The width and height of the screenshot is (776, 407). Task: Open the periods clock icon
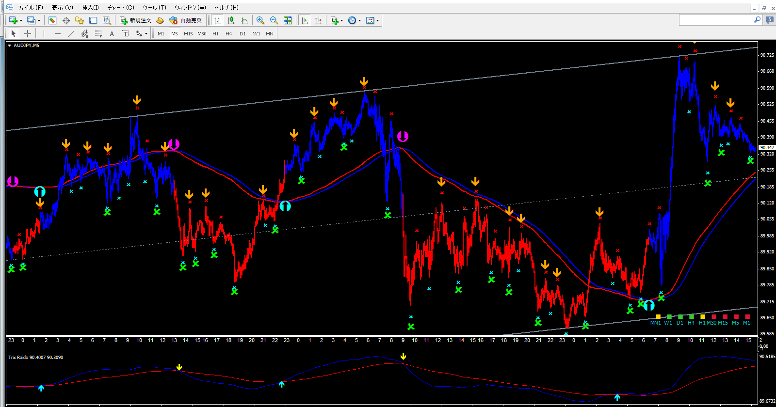click(352, 20)
